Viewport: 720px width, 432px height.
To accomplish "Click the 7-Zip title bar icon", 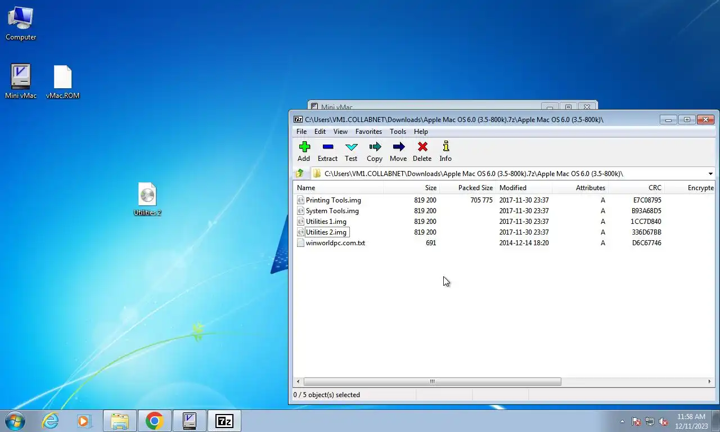I will [x=298, y=119].
